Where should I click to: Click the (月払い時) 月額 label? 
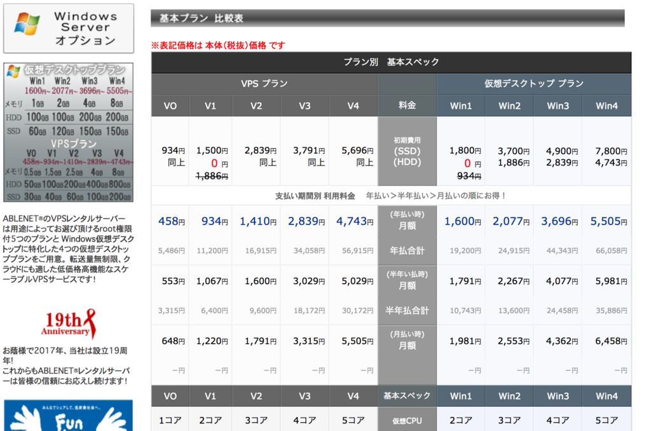[x=408, y=340]
